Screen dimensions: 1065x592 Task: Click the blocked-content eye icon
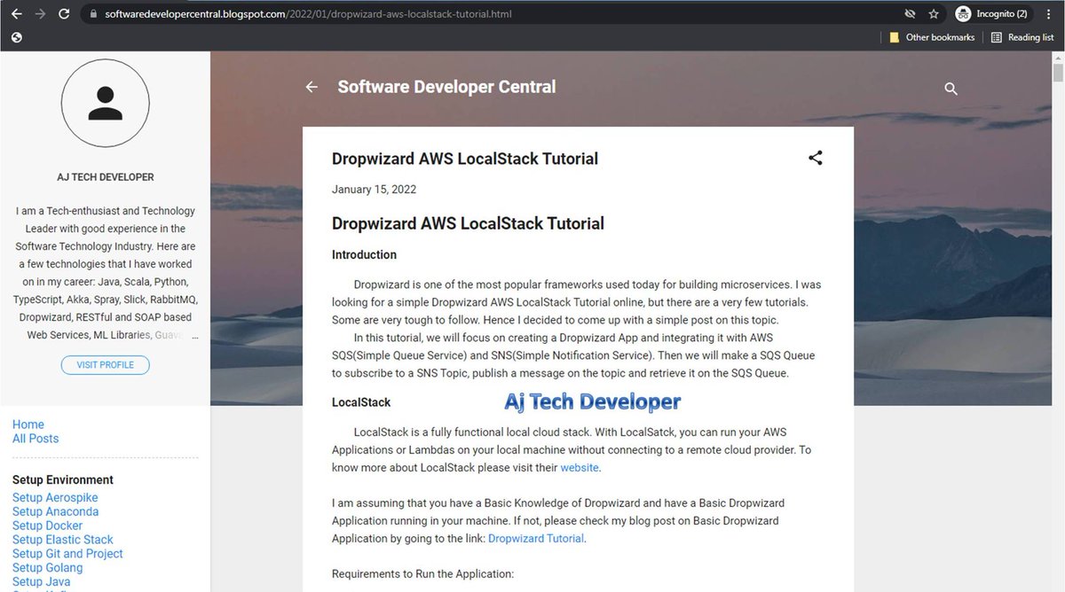point(909,14)
